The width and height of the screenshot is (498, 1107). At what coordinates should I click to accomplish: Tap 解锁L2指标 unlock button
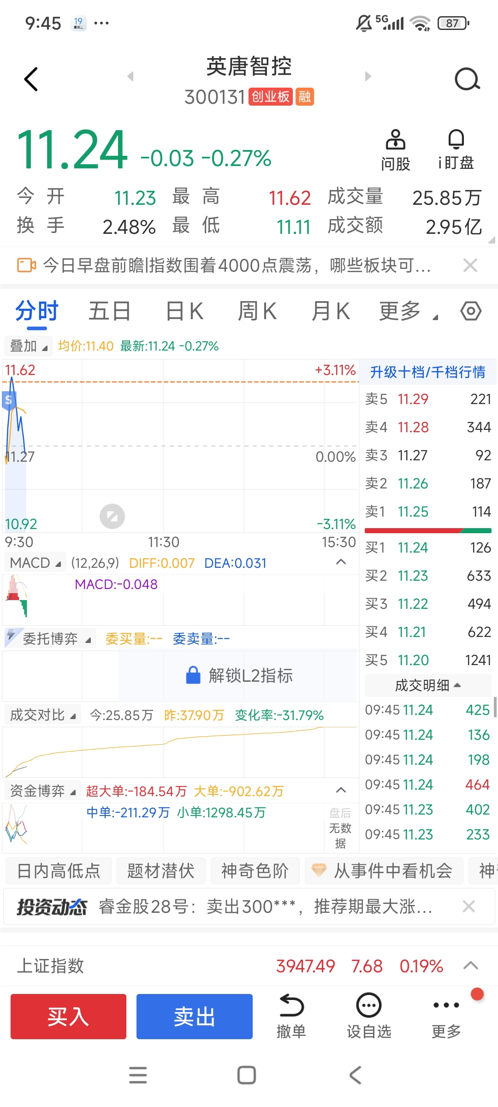[239, 675]
